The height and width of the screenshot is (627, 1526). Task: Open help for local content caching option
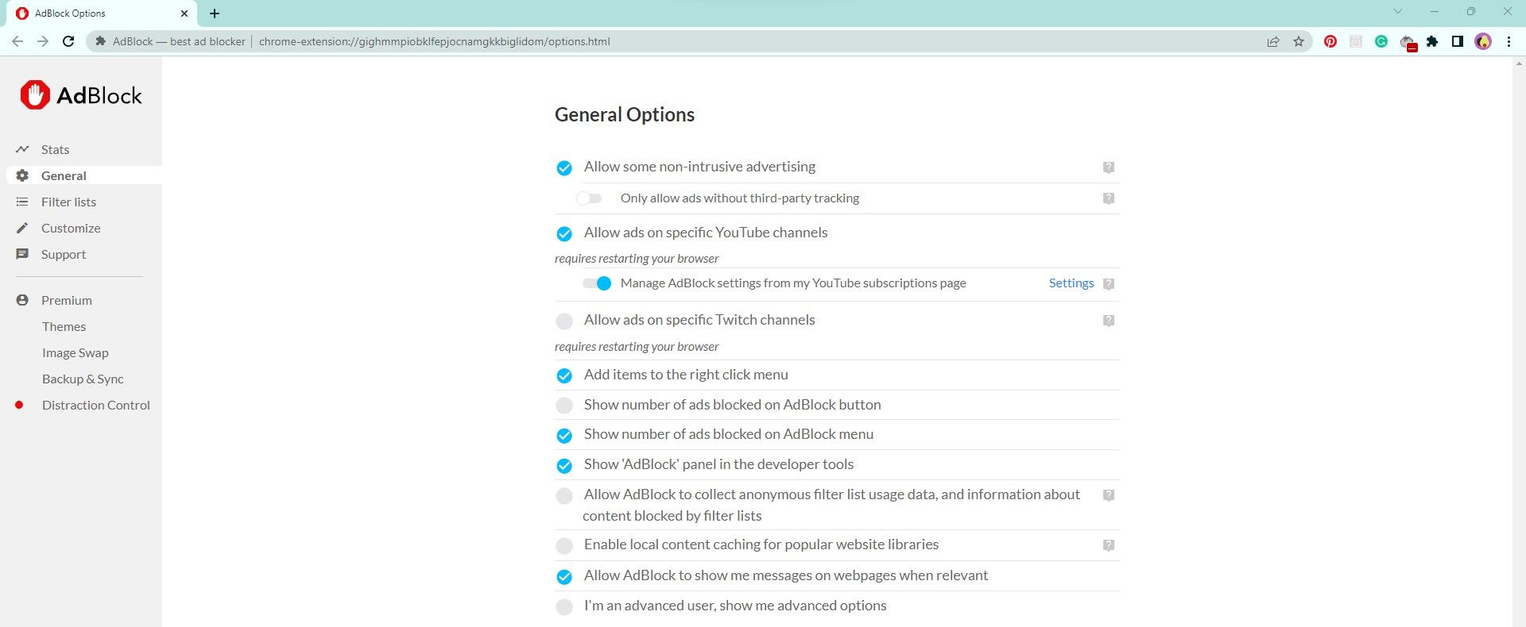coord(1108,545)
